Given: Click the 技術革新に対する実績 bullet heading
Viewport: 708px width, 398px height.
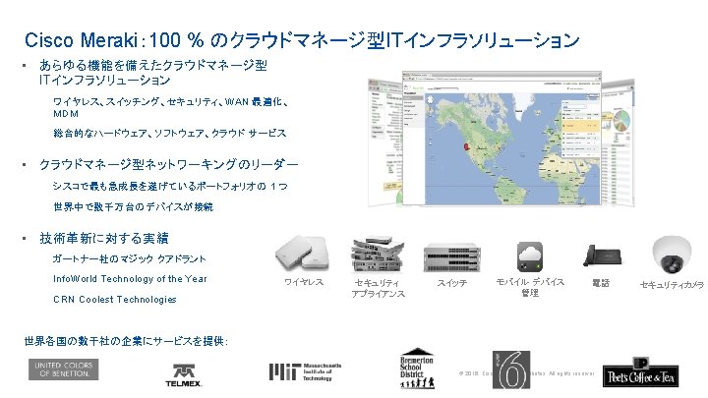Looking at the screenshot, I should click(x=104, y=238).
